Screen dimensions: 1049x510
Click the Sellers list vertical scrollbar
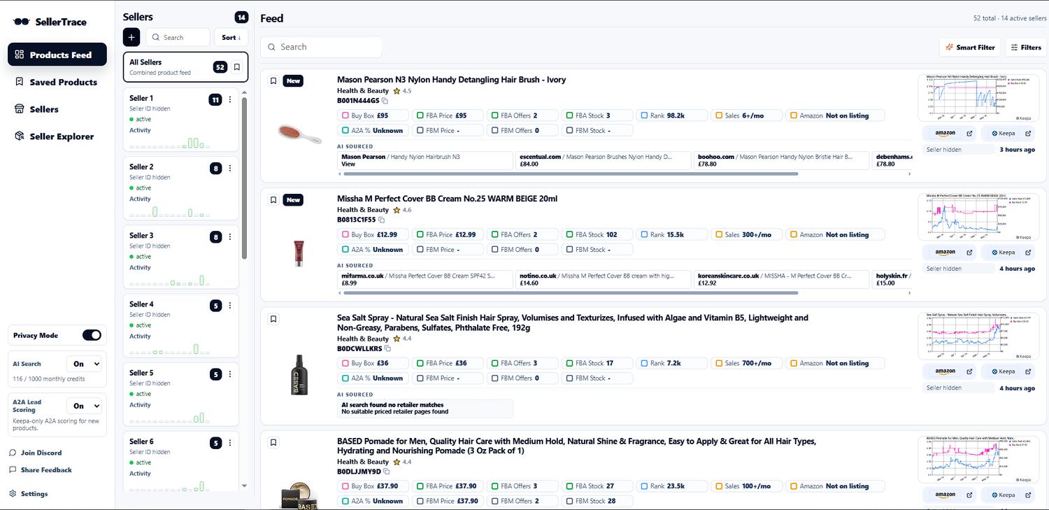(x=244, y=178)
